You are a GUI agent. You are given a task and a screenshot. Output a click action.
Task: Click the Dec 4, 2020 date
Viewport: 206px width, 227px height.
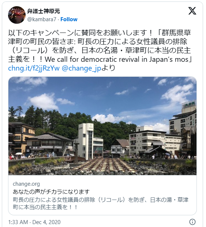(46, 222)
